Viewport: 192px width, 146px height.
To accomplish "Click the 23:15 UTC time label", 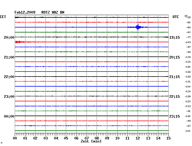I will click(x=175, y=116).
